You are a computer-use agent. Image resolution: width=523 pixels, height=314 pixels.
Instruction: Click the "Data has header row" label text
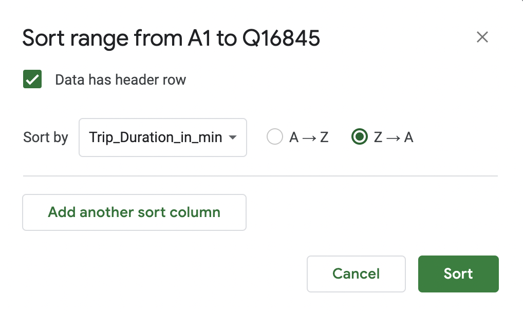click(x=120, y=80)
